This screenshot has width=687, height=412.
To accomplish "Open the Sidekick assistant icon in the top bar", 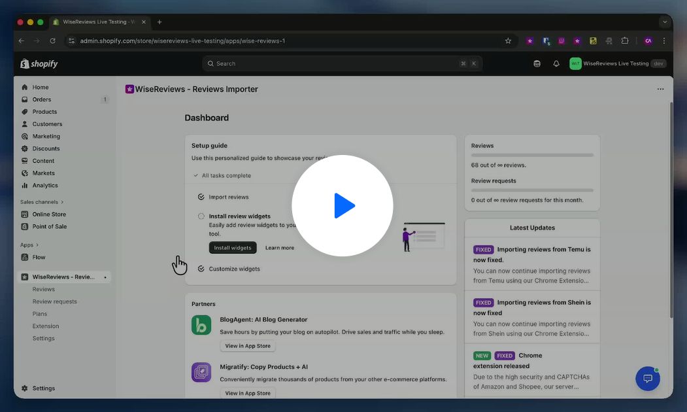I will 537,63.
